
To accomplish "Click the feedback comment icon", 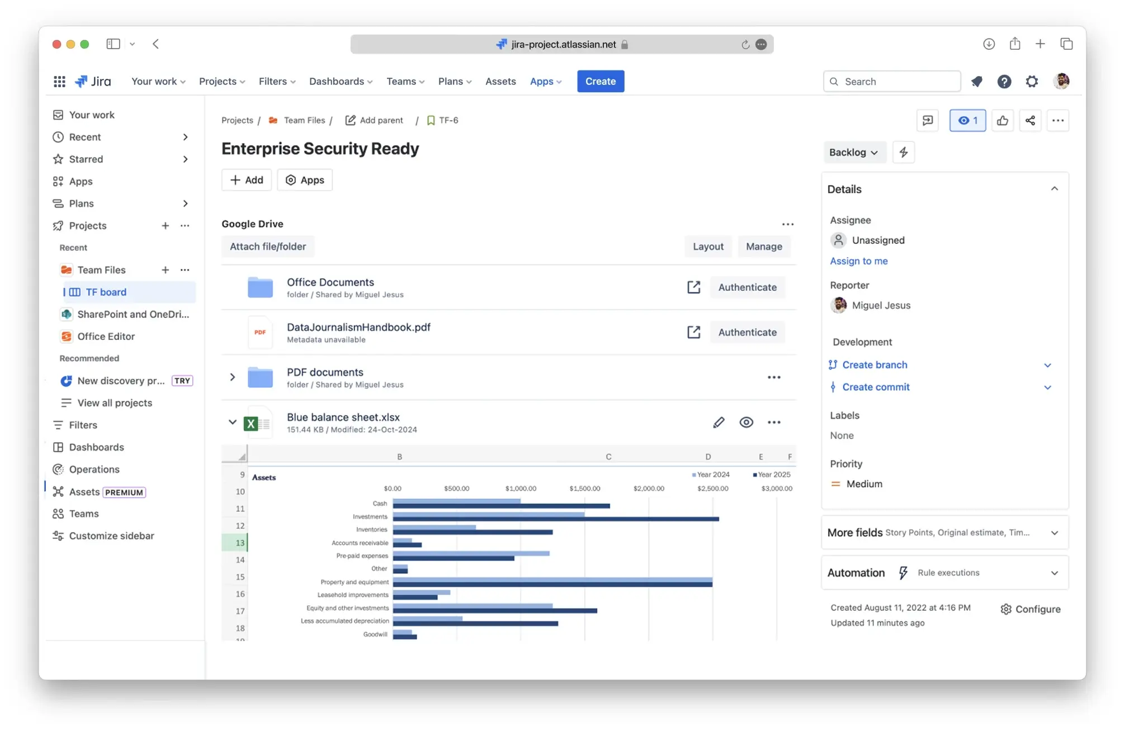I will pos(928,121).
